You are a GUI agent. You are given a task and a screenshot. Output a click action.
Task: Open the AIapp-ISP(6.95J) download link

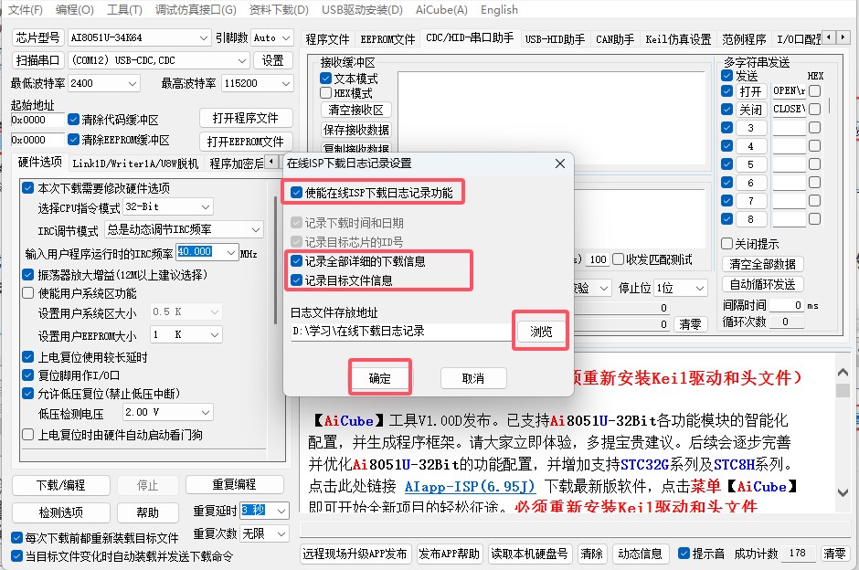pyautogui.click(x=470, y=486)
